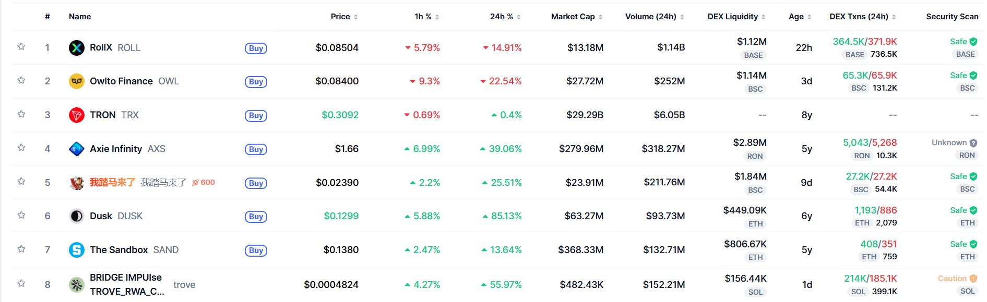Click the Caution warning icon for trove

click(973, 279)
